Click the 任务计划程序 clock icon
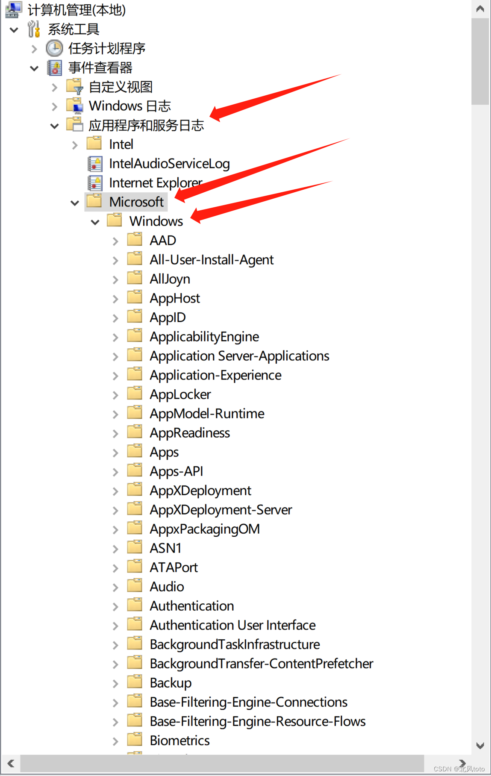 pyautogui.click(x=54, y=48)
